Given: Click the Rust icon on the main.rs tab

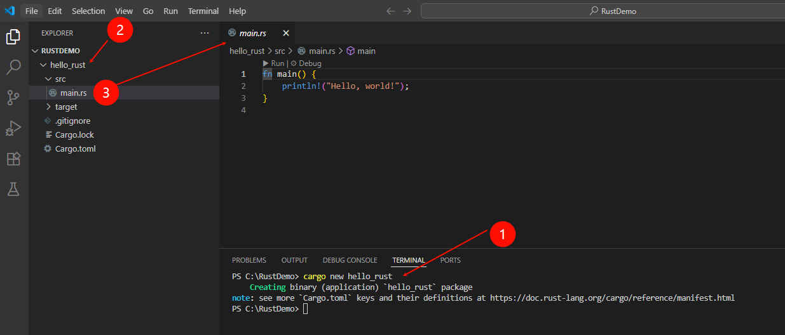Looking at the screenshot, I should [232, 33].
